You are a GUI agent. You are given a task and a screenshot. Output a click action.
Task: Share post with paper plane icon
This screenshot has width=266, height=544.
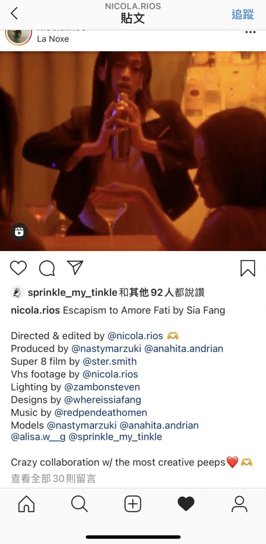coord(75,268)
